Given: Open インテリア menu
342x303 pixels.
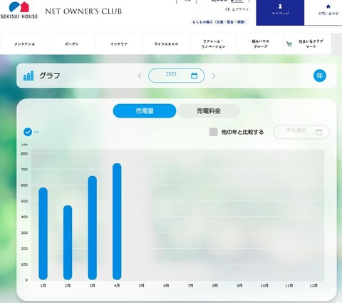Looking at the screenshot, I should (119, 44).
